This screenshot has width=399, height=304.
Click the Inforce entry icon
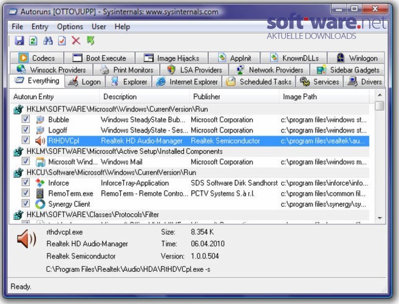40,183
